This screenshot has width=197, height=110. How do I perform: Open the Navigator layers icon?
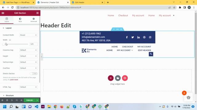click(7, 100)
